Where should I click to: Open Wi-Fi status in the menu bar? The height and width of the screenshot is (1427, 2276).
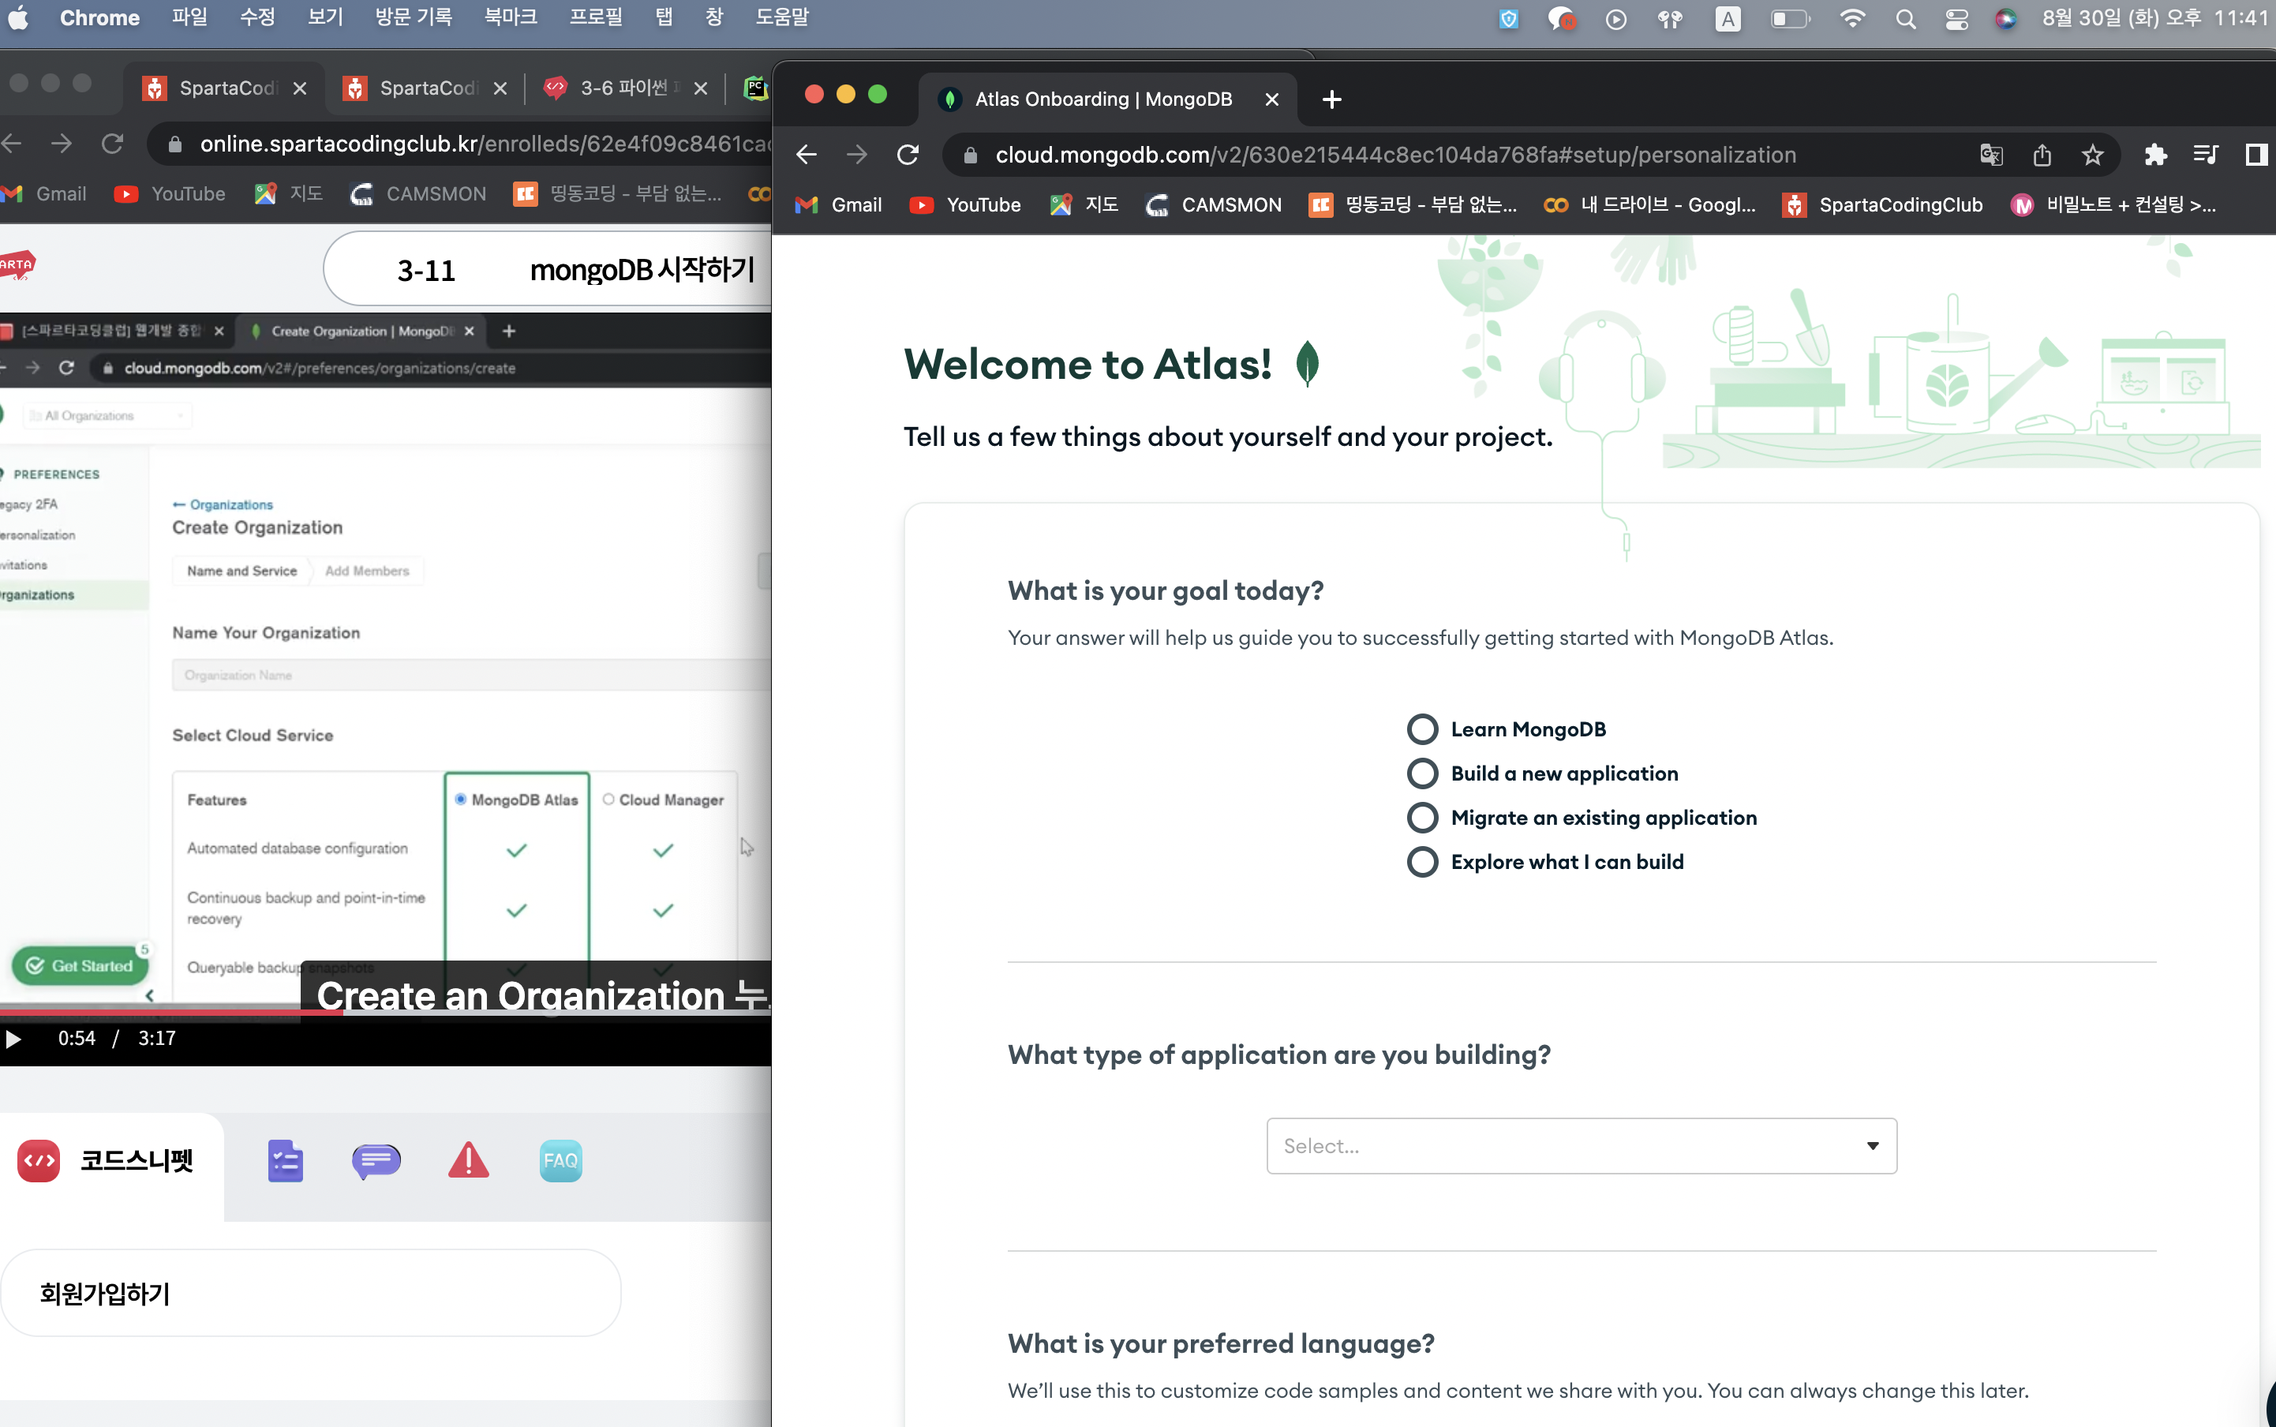click(1852, 19)
